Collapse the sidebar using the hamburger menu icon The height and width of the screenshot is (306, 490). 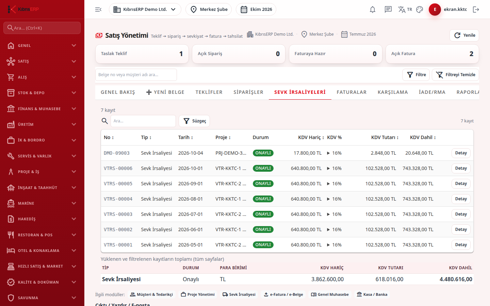[x=98, y=10]
